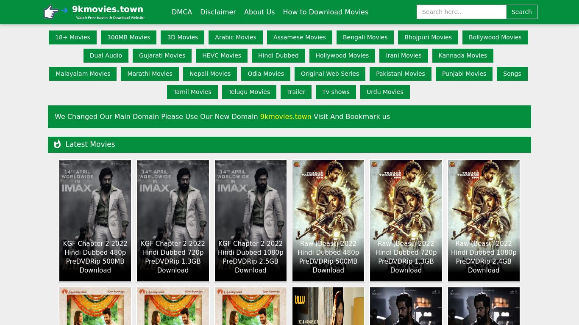579x325 pixels.
Task: Select the 300MB Movies category
Action: [x=128, y=37]
